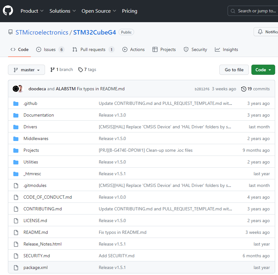Click the history clock icon beside 19 commits
278x275 pixels.
[x=243, y=89]
